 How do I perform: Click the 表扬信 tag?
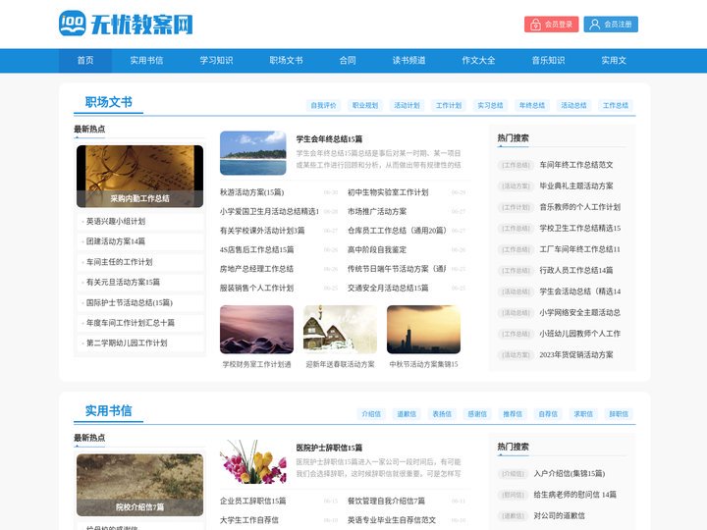point(442,414)
